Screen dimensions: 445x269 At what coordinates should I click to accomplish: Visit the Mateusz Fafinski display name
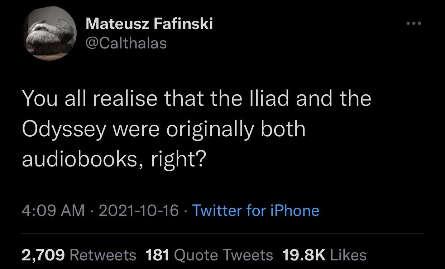[149, 24]
